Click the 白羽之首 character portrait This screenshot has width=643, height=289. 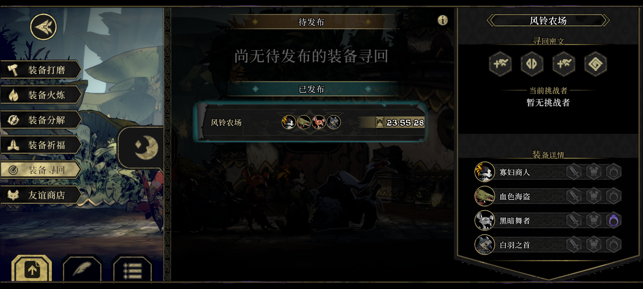(484, 245)
